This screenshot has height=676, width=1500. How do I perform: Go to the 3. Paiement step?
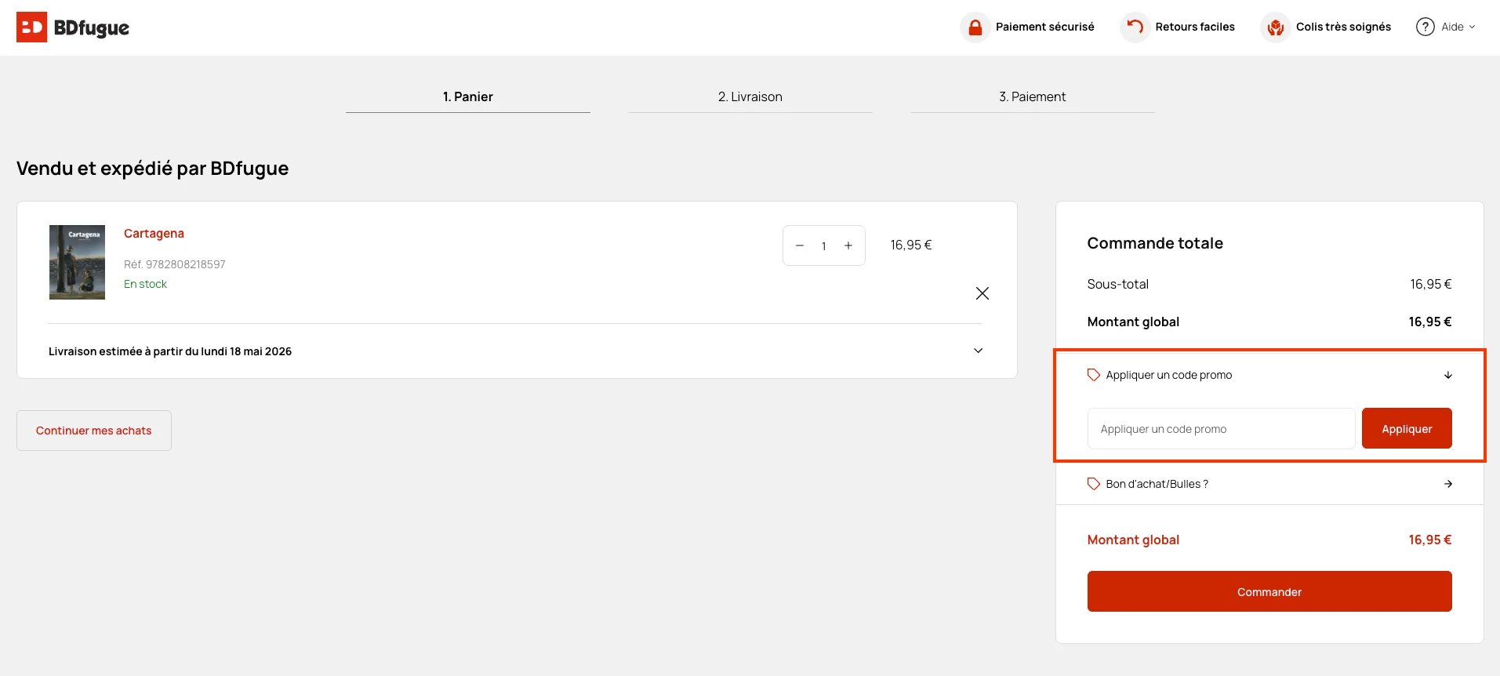coord(1033,96)
